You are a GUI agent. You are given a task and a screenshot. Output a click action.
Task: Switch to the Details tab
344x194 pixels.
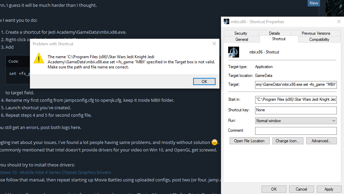pos(274,33)
